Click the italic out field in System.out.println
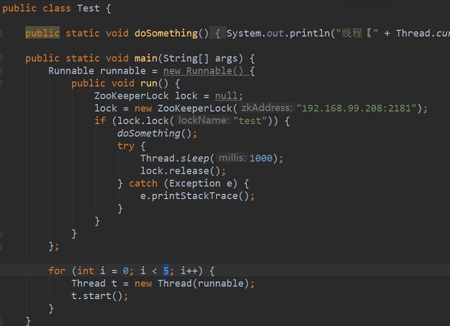 click(275, 34)
